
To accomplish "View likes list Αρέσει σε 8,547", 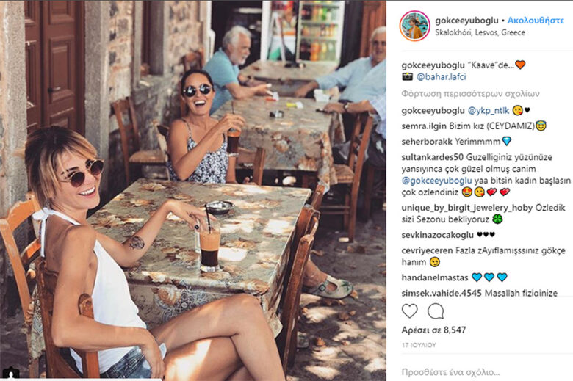I will [433, 330].
